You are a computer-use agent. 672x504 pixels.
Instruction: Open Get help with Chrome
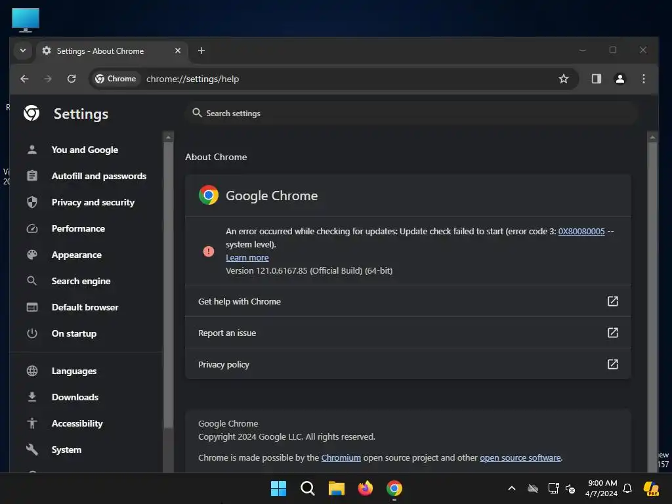[x=408, y=301]
